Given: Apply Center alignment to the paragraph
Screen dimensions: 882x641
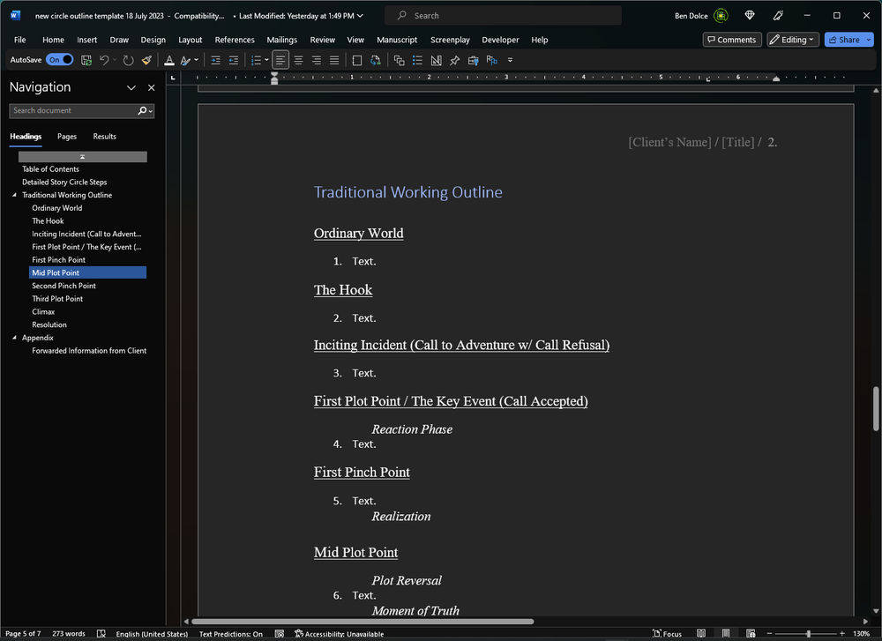Looking at the screenshot, I should tap(298, 60).
